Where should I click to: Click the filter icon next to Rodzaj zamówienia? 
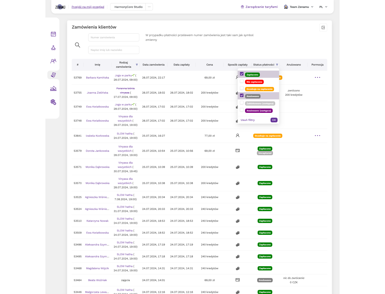pyautogui.click(x=137, y=65)
